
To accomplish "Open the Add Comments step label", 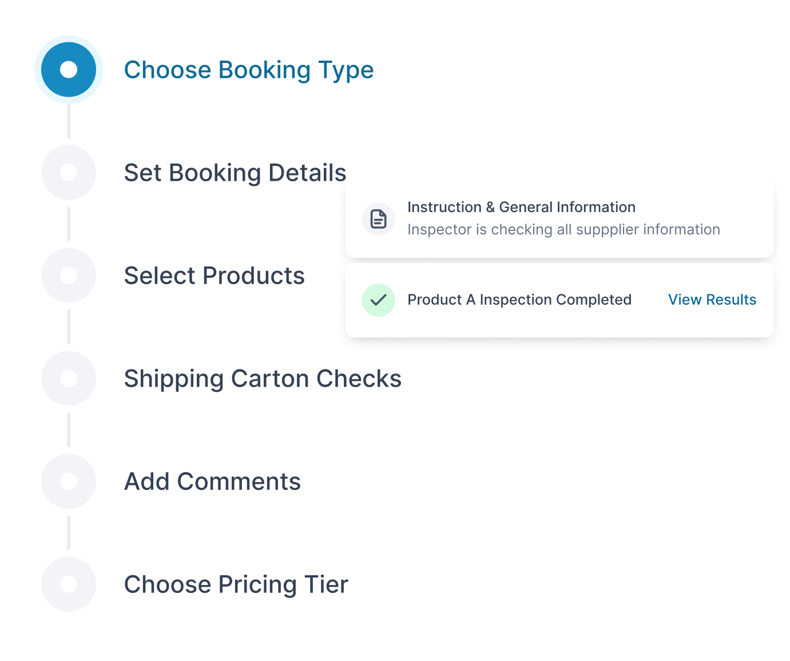I will point(212,482).
